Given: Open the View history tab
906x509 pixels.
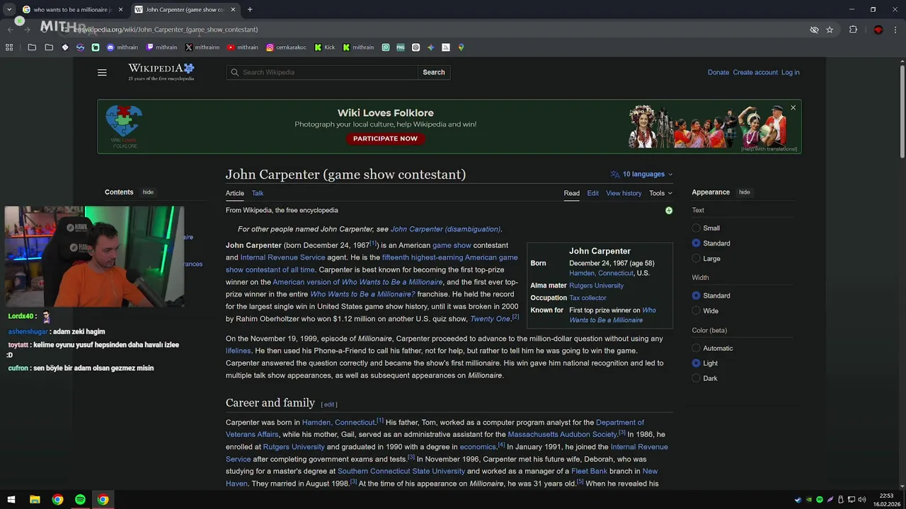Looking at the screenshot, I should pyautogui.click(x=624, y=193).
